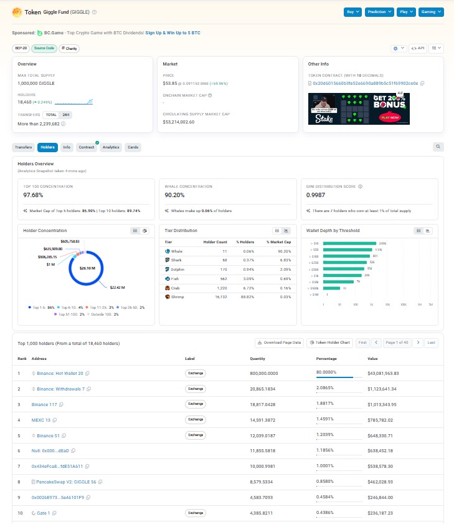The height and width of the screenshot is (524, 454).
Task: Open Binance: Hot Wallet 20 holder link
Action: [x=60, y=373]
